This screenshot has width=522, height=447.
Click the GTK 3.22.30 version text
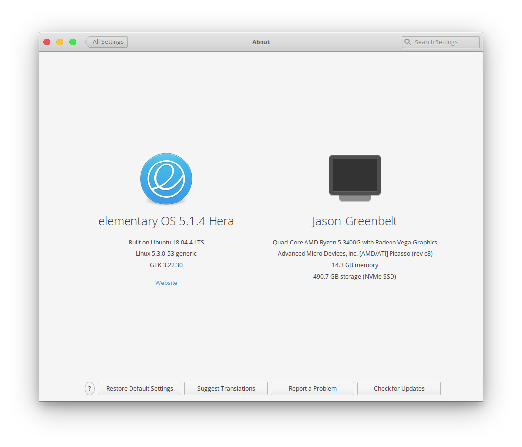pos(166,265)
